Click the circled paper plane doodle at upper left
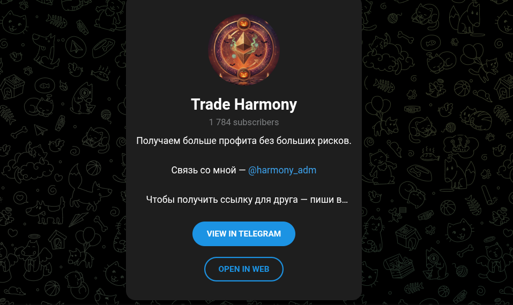 point(76,48)
